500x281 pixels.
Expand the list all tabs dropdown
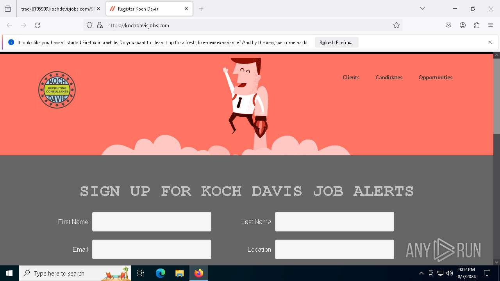point(423,9)
